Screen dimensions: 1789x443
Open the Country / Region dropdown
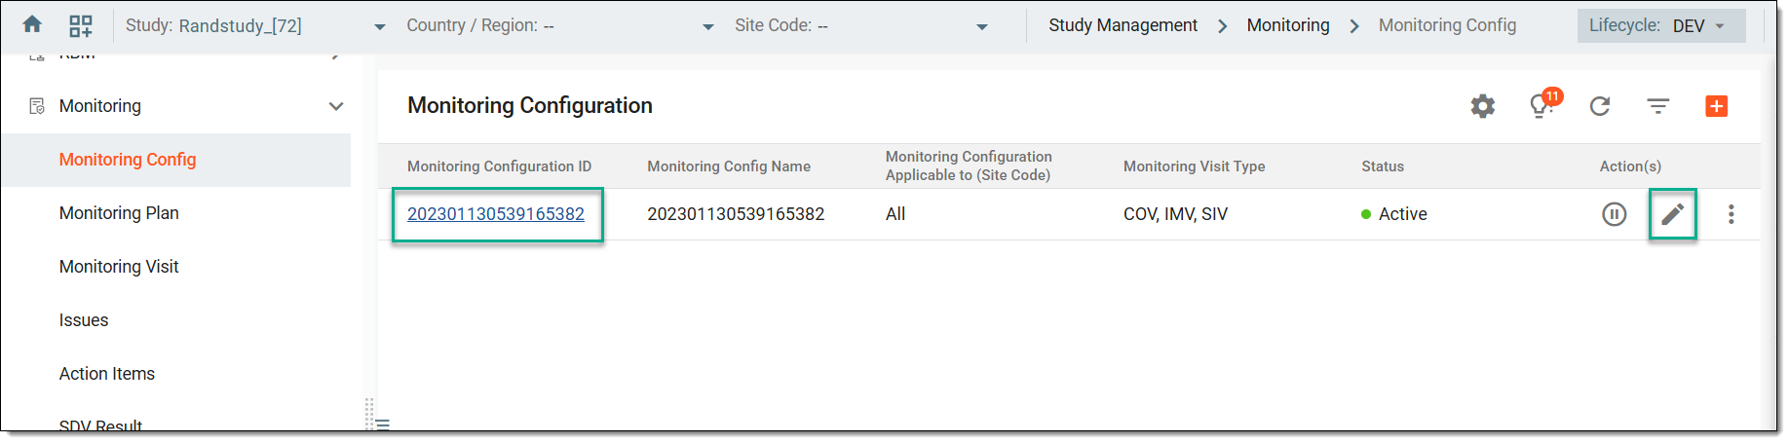[708, 27]
